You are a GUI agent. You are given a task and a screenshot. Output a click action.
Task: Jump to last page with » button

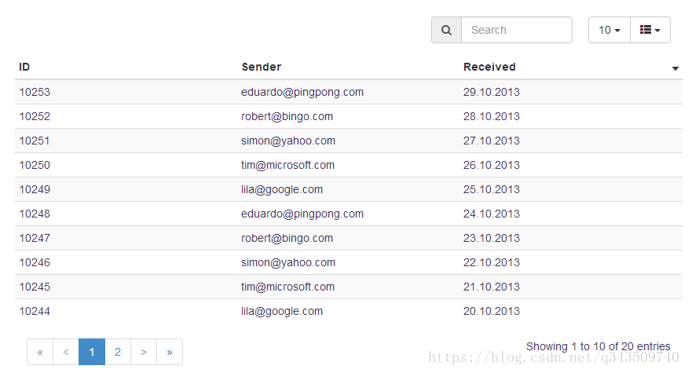pos(170,352)
